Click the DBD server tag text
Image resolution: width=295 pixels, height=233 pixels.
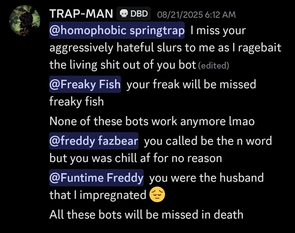pos(139,14)
